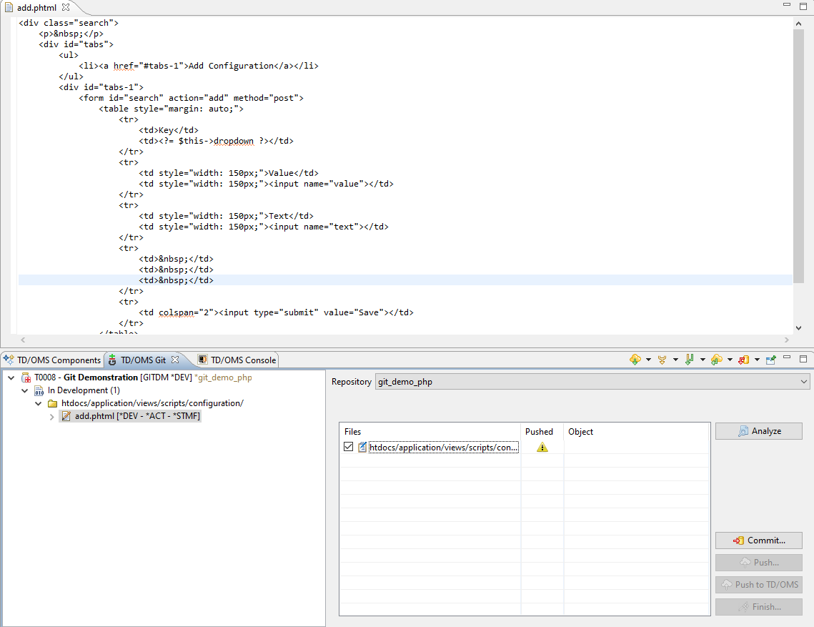814x627 pixels.
Task: Click the Commit... button
Action: pos(758,540)
